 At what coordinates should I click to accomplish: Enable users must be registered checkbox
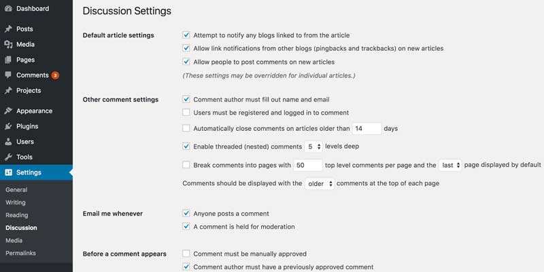(x=186, y=113)
